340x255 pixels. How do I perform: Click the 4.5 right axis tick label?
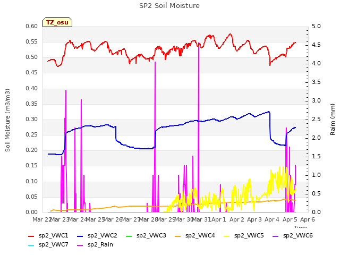click(316, 45)
